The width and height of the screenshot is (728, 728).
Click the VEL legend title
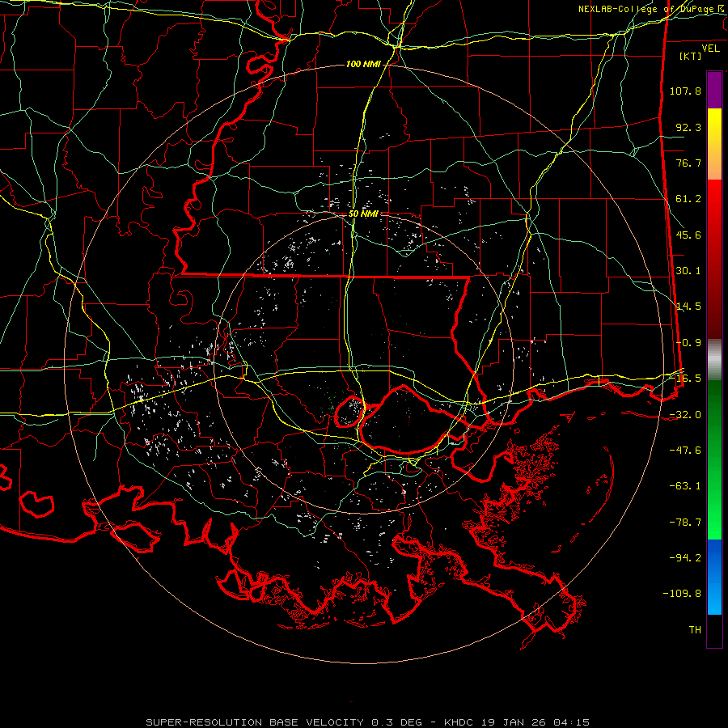[710, 49]
